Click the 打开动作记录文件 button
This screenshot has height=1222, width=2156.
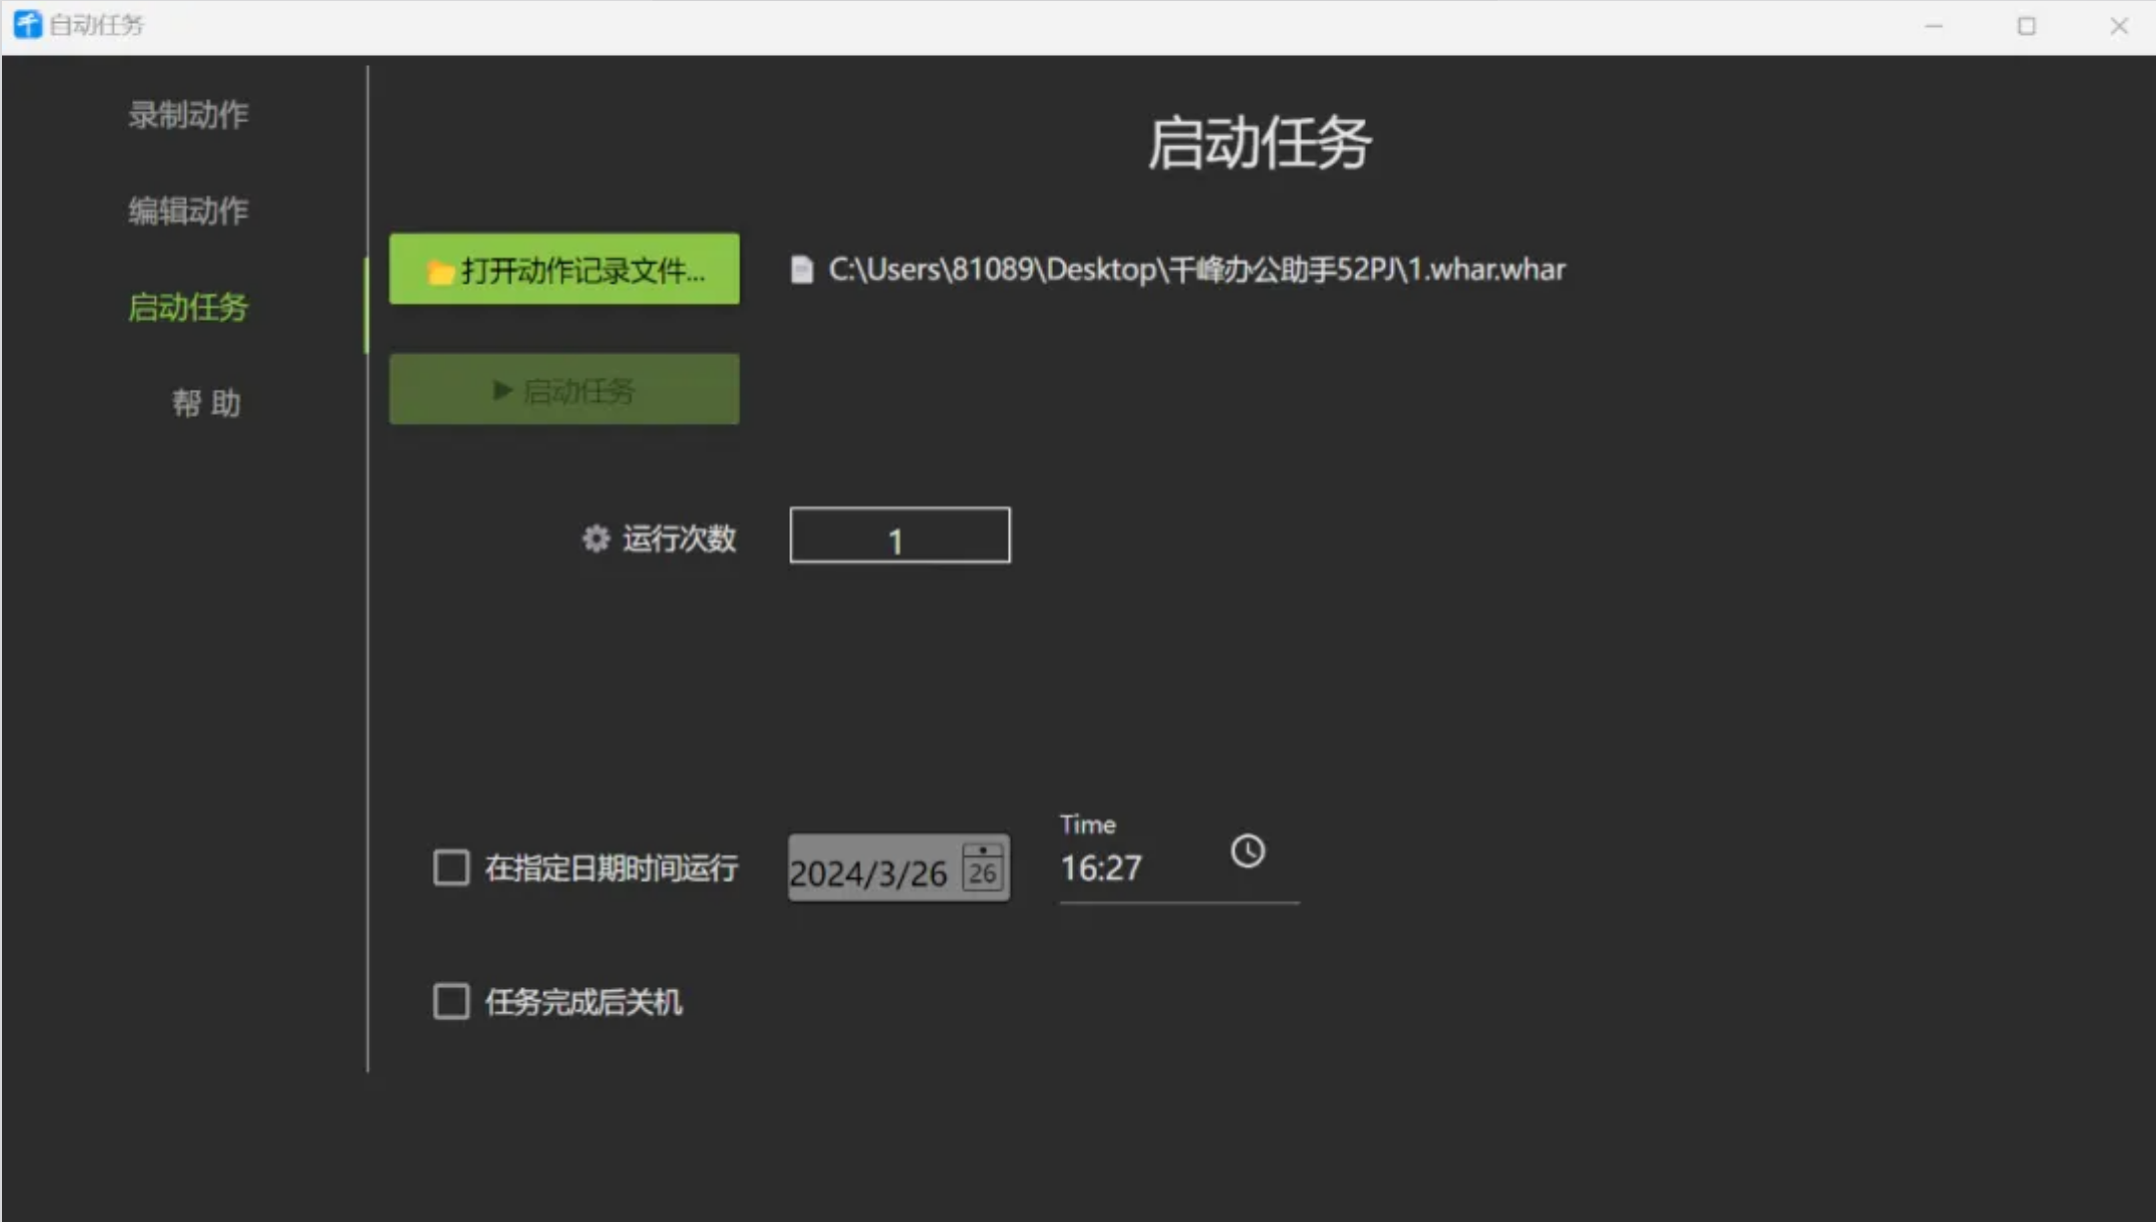(564, 269)
